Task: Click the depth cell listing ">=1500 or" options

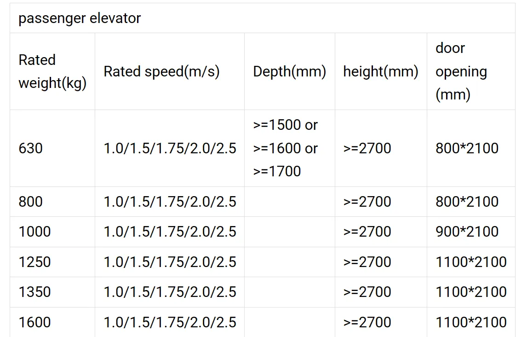Action: tap(285, 148)
